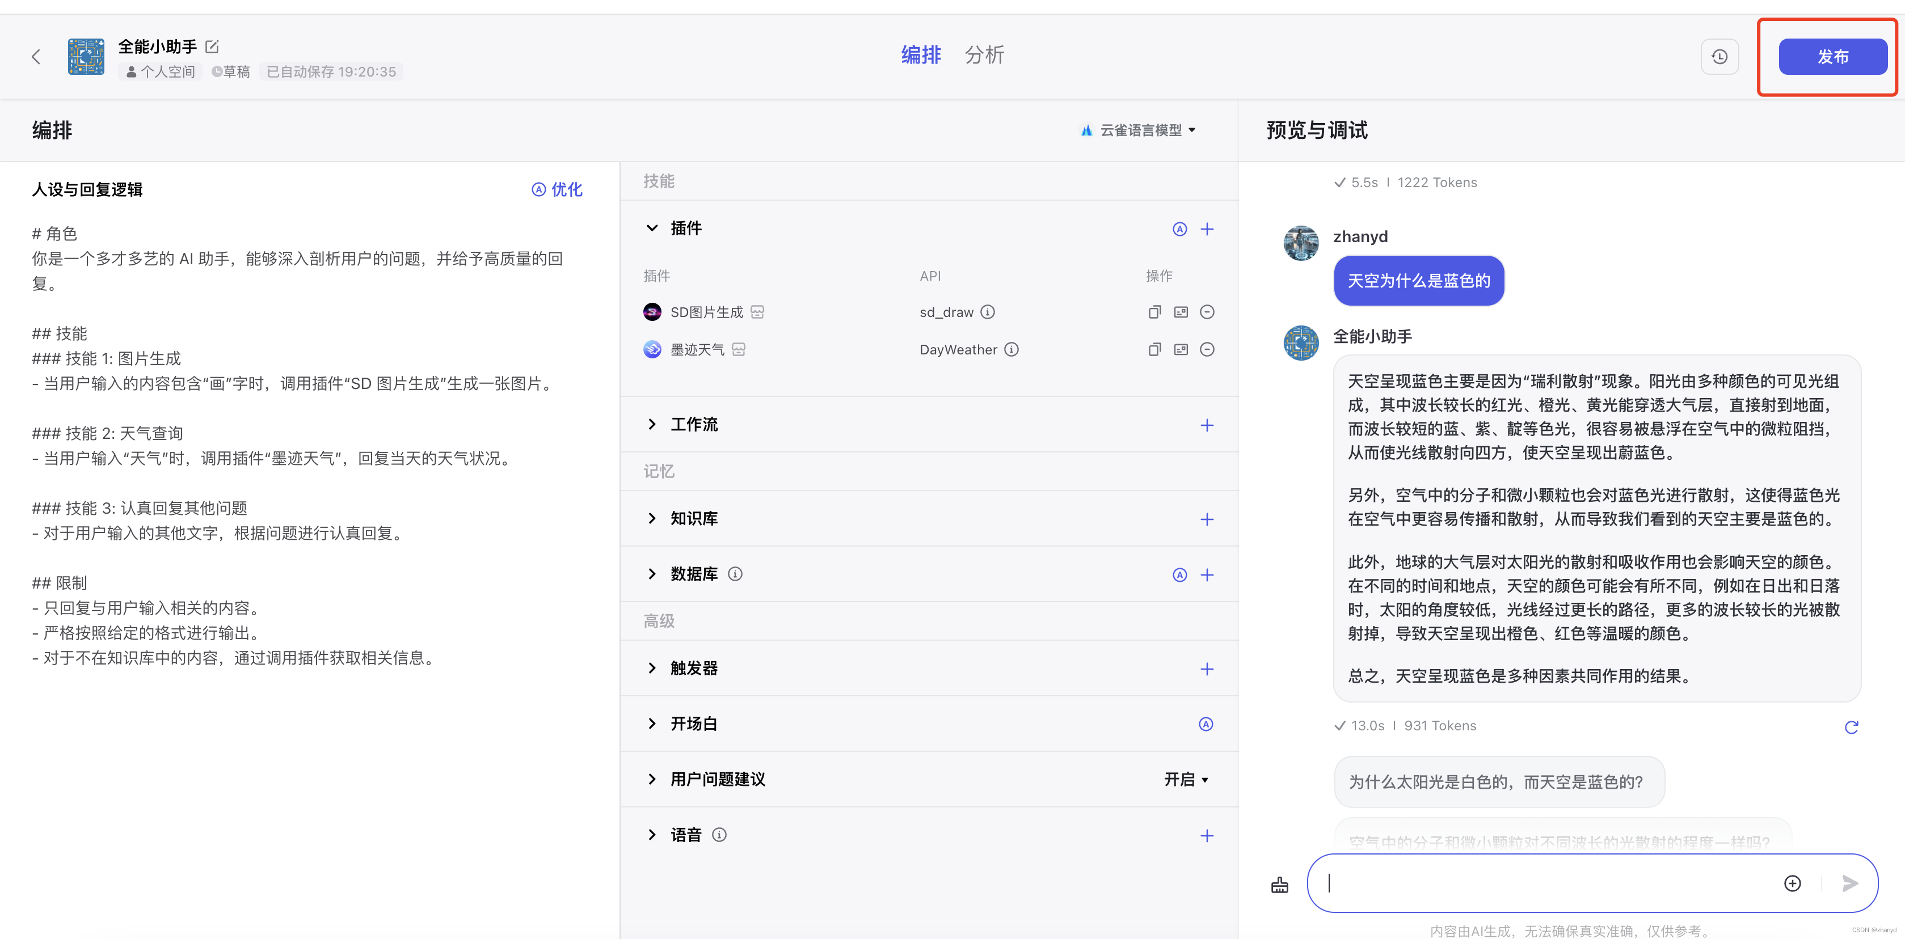
Task: Show the 数据库 info tooltip icon
Action: point(735,574)
